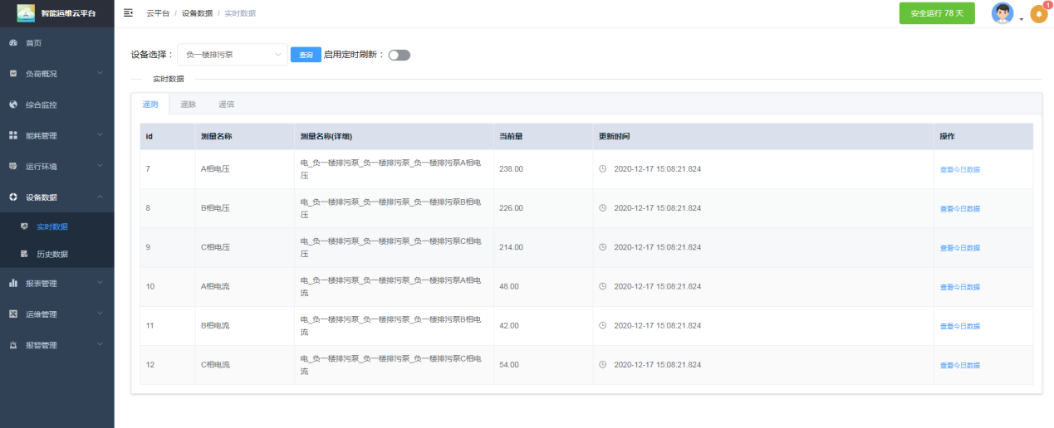This screenshot has width=1054, height=428.
Task: Click the clock icon in id 7 row
Action: coord(603,168)
